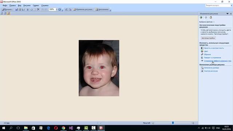Image resolution: width=233 pixels, height=131 pixels.
Task: Switch to single picture view icon
Action: (8, 13)
